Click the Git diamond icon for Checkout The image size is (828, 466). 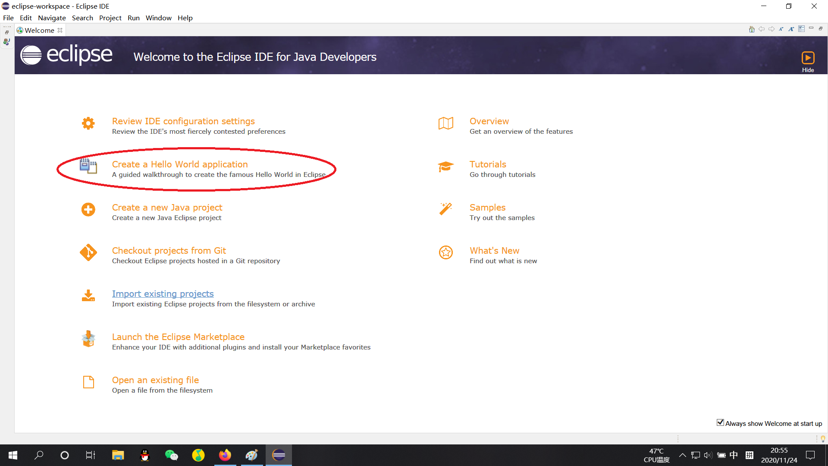(88, 252)
